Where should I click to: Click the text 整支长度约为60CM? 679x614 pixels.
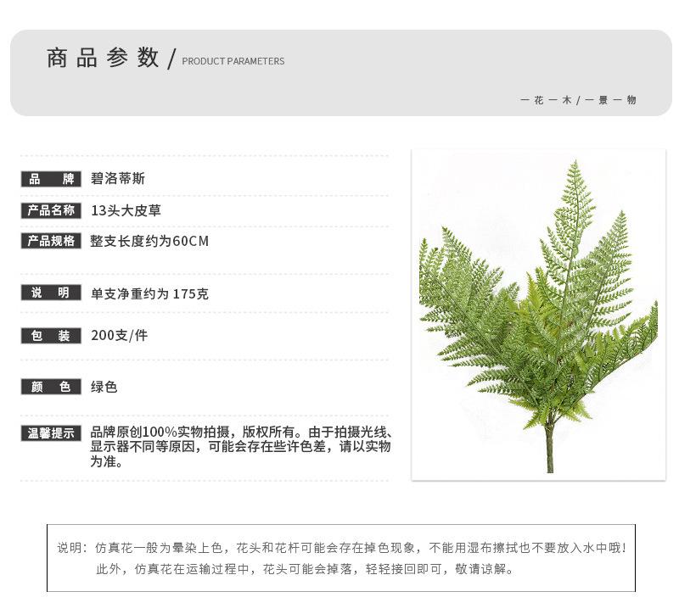[x=149, y=241]
